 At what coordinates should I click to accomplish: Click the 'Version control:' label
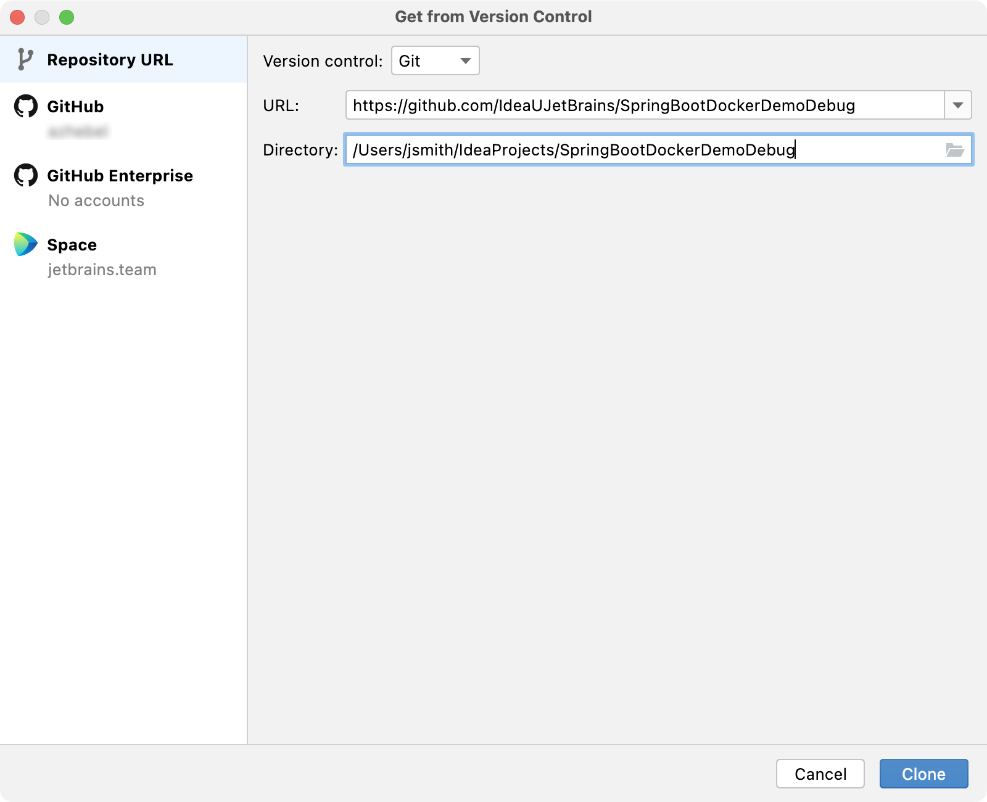click(x=323, y=61)
